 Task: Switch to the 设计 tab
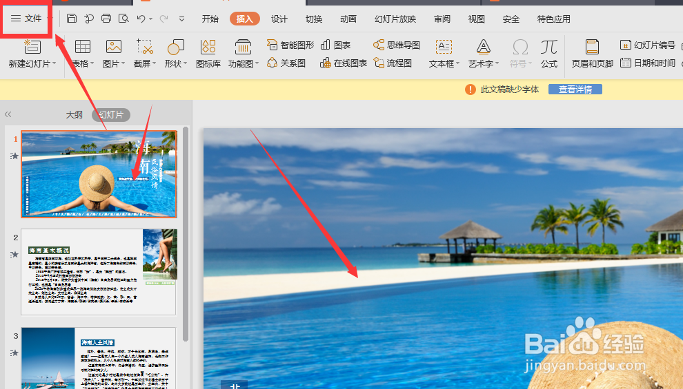[x=279, y=19]
